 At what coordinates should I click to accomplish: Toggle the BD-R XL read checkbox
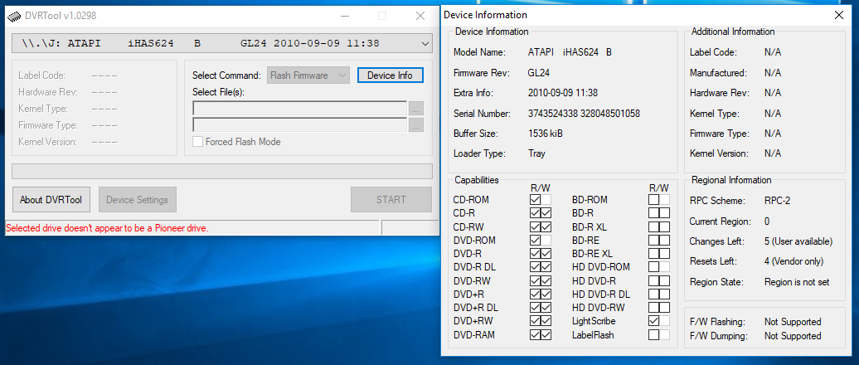[x=653, y=226]
